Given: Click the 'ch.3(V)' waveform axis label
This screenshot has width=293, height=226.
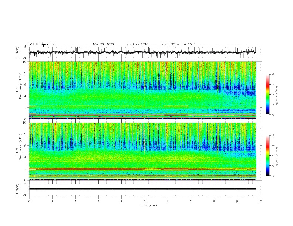Looking at the screenshot, I should pyautogui.click(x=18, y=189).
